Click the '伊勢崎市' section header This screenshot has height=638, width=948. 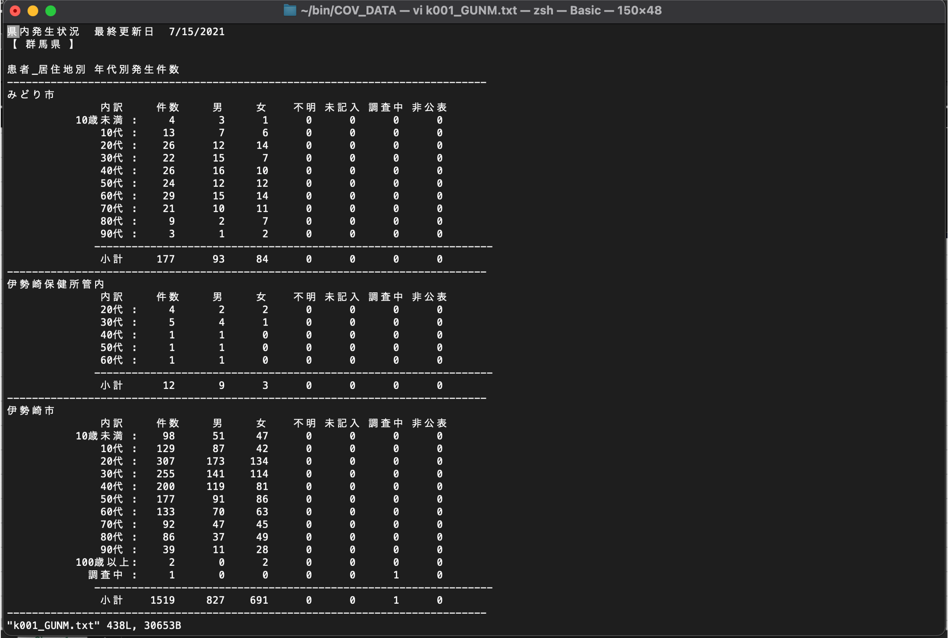[31, 411]
